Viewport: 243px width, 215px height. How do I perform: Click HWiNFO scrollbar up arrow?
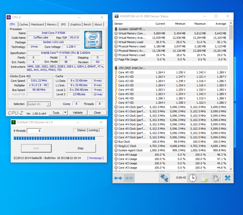231,23
